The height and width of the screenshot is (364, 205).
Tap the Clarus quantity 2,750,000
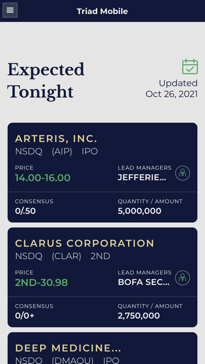pos(139,316)
